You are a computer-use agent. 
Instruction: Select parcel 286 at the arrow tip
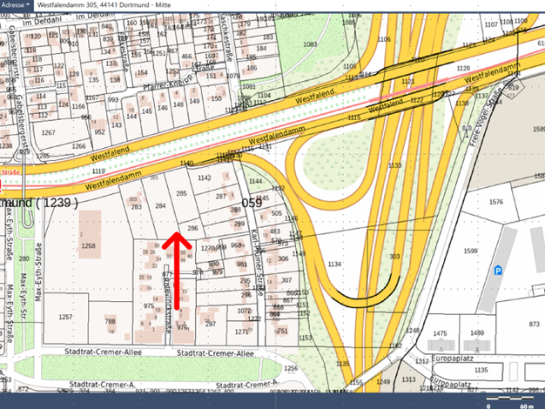[192, 227]
